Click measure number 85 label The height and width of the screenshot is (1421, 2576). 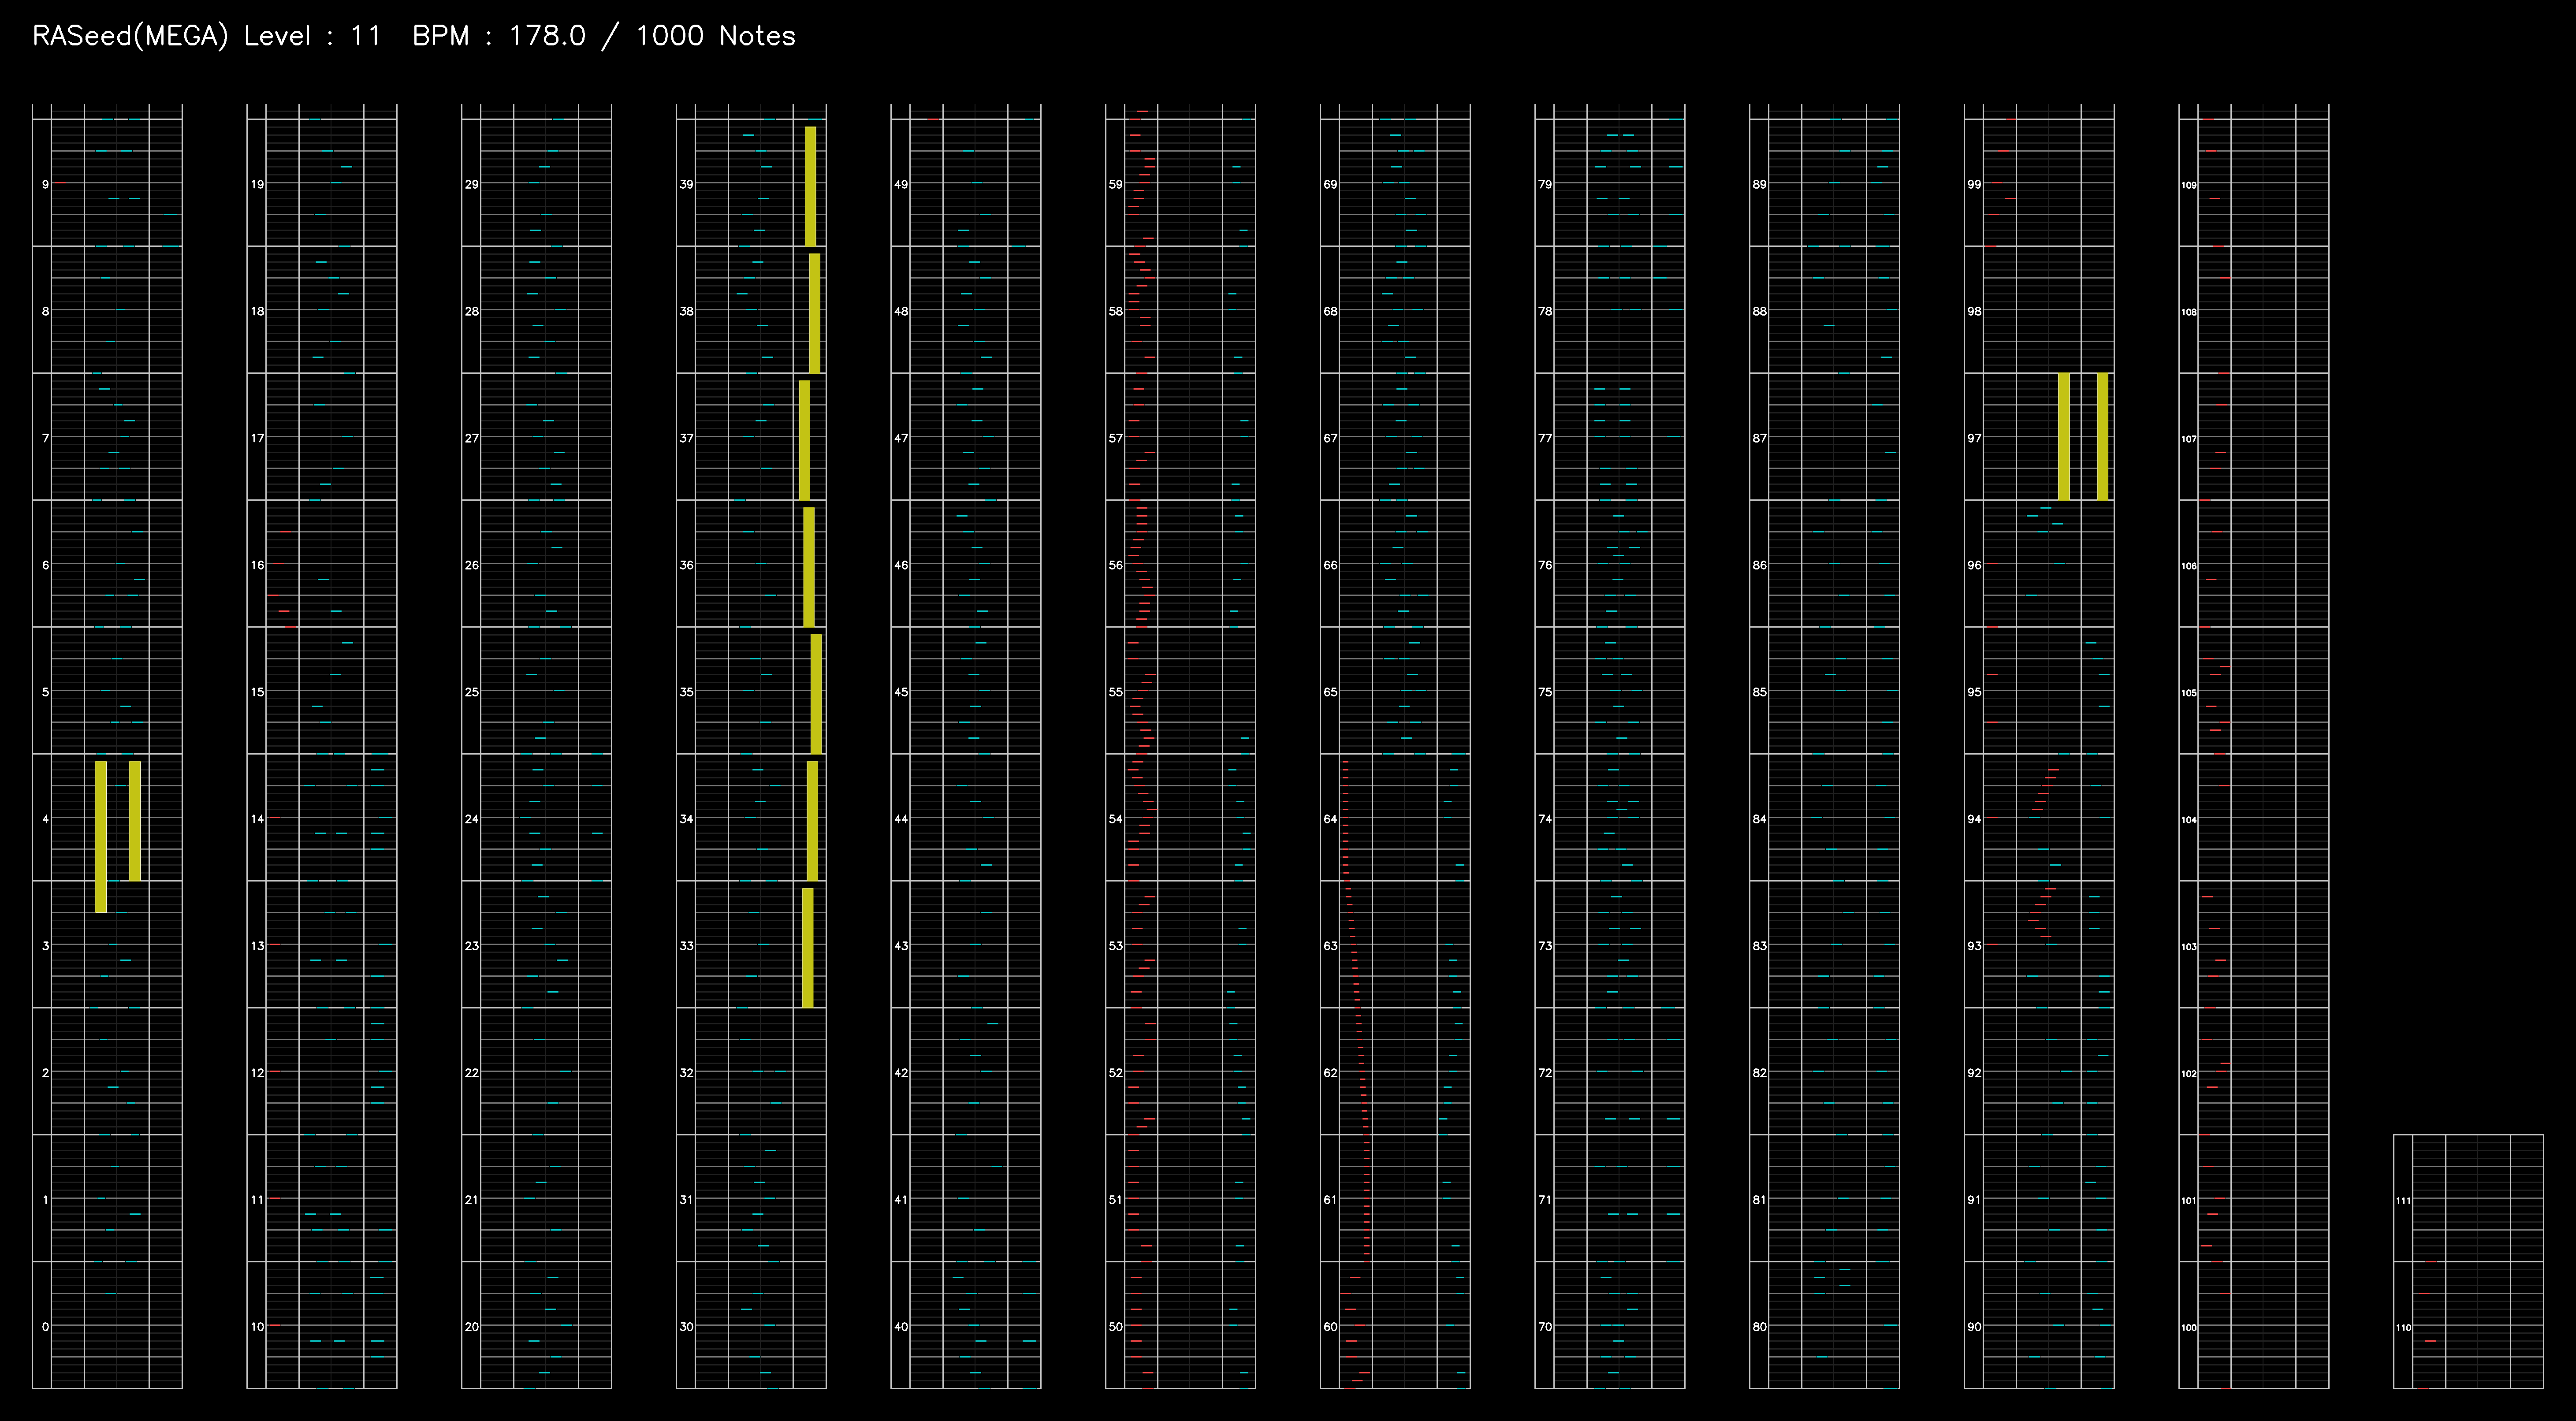coord(1759,692)
